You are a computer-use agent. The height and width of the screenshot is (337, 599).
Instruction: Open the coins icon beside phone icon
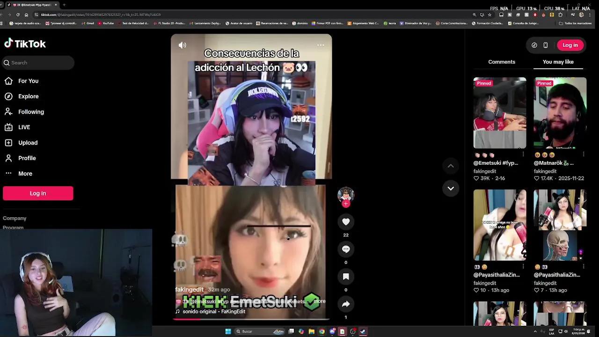pyautogui.click(x=534, y=45)
